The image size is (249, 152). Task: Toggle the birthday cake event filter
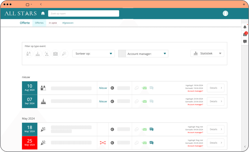click(x=38, y=54)
